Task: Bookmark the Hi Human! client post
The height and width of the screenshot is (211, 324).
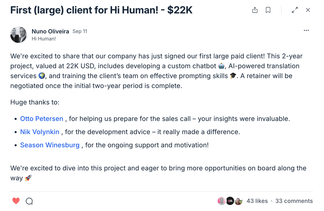Action: (268, 10)
